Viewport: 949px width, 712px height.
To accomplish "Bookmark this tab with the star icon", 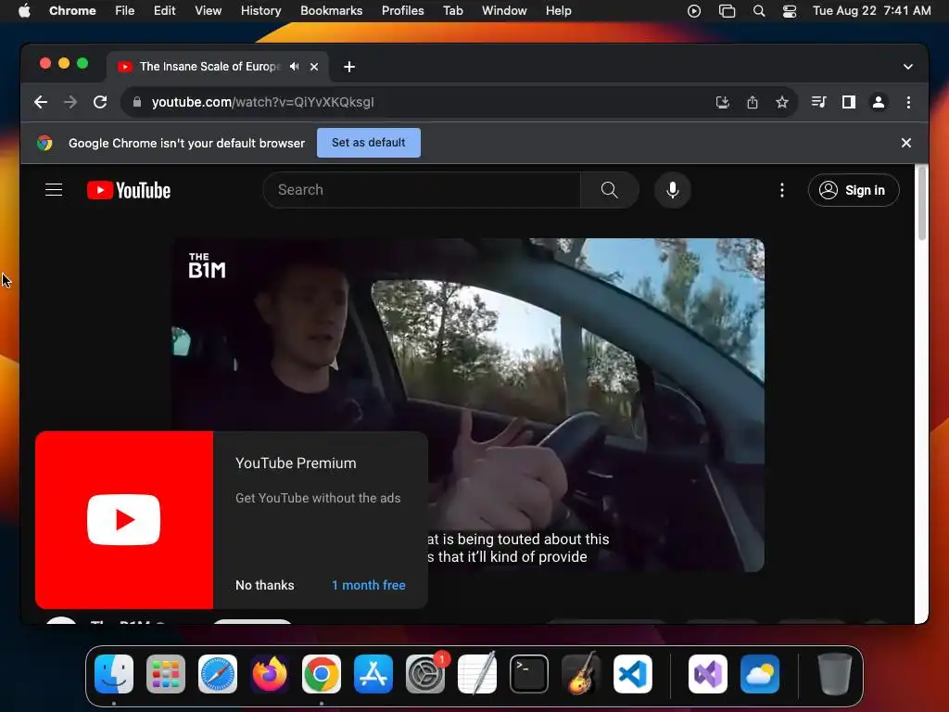I will pyautogui.click(x=782, y=102).
